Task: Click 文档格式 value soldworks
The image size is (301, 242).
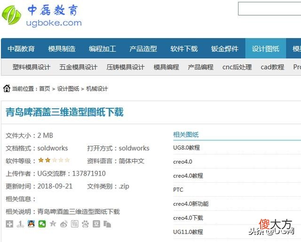Action: [x=53, y=148]
